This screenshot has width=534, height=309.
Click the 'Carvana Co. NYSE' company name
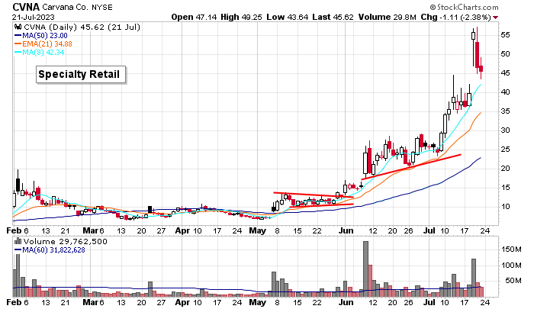[x=77, y=7]
